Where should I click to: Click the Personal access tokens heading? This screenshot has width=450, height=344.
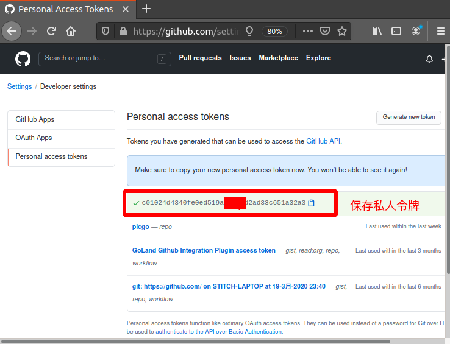click(x=178, y=117)
